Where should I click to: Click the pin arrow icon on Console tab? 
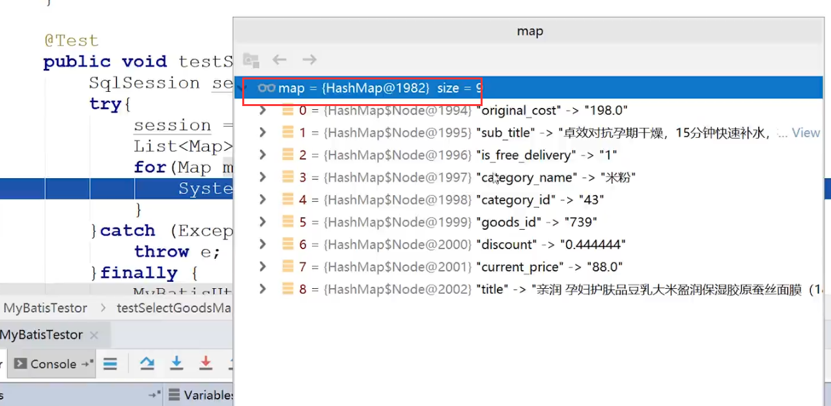[87, 364]
